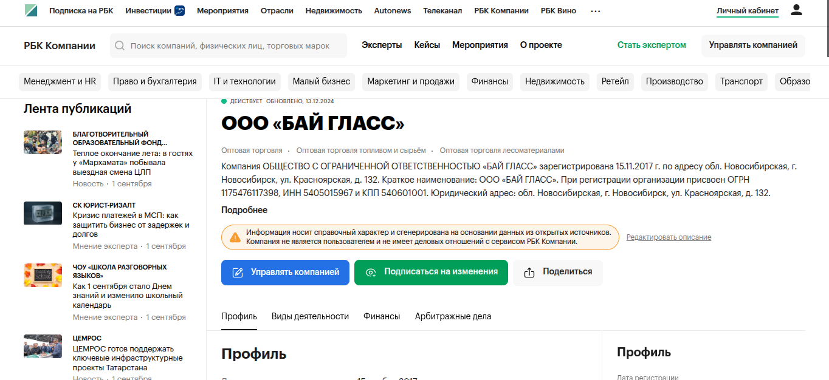Select IT и технологии category
This screenshot has width=829, height=380.
245,81
